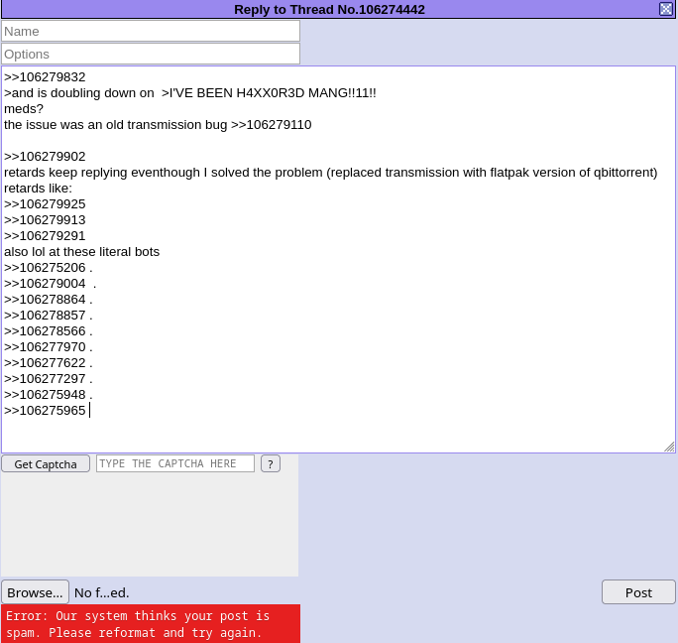Click 'also lol at these literal bots'

[x=81, y=252]
